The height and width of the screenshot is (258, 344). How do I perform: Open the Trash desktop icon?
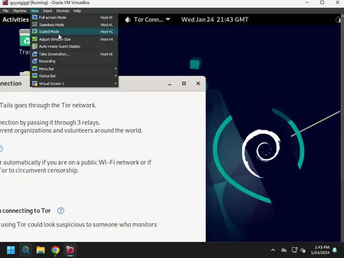point(25,42)
